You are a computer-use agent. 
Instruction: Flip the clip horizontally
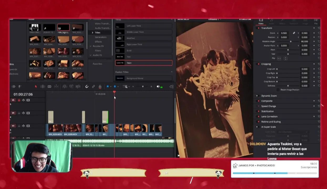point(279,58)
